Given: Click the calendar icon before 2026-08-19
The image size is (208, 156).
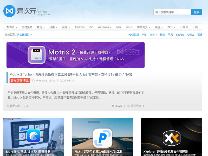Looking at the screenshot, I should [58, 81].
